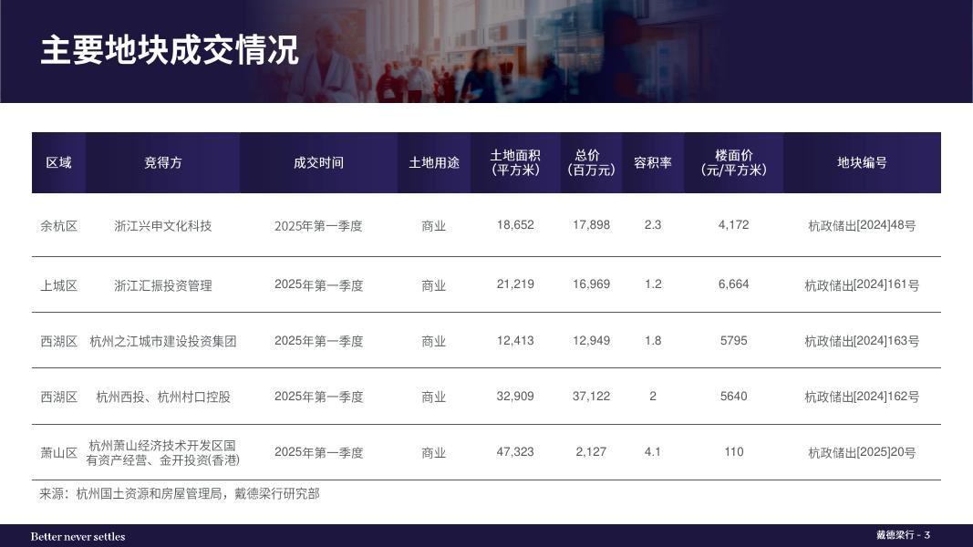
Task: Click the plot ratio value 4.1
Action: click(653, 452)
